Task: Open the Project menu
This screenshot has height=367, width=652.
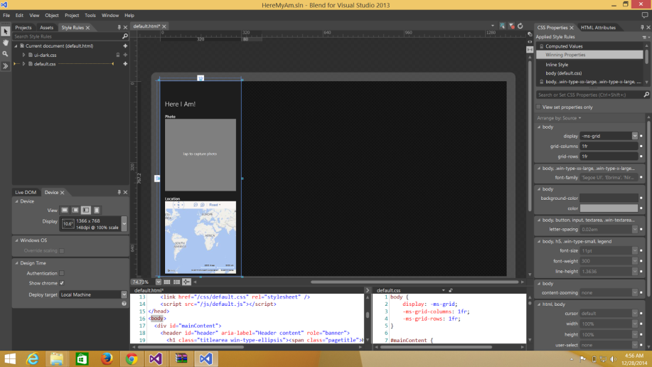Action: click(x=72, y=15)
